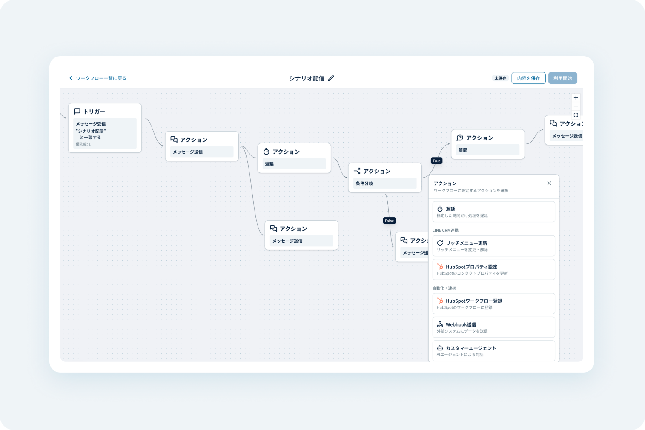Zoom out using the minus control

(576, 106)
